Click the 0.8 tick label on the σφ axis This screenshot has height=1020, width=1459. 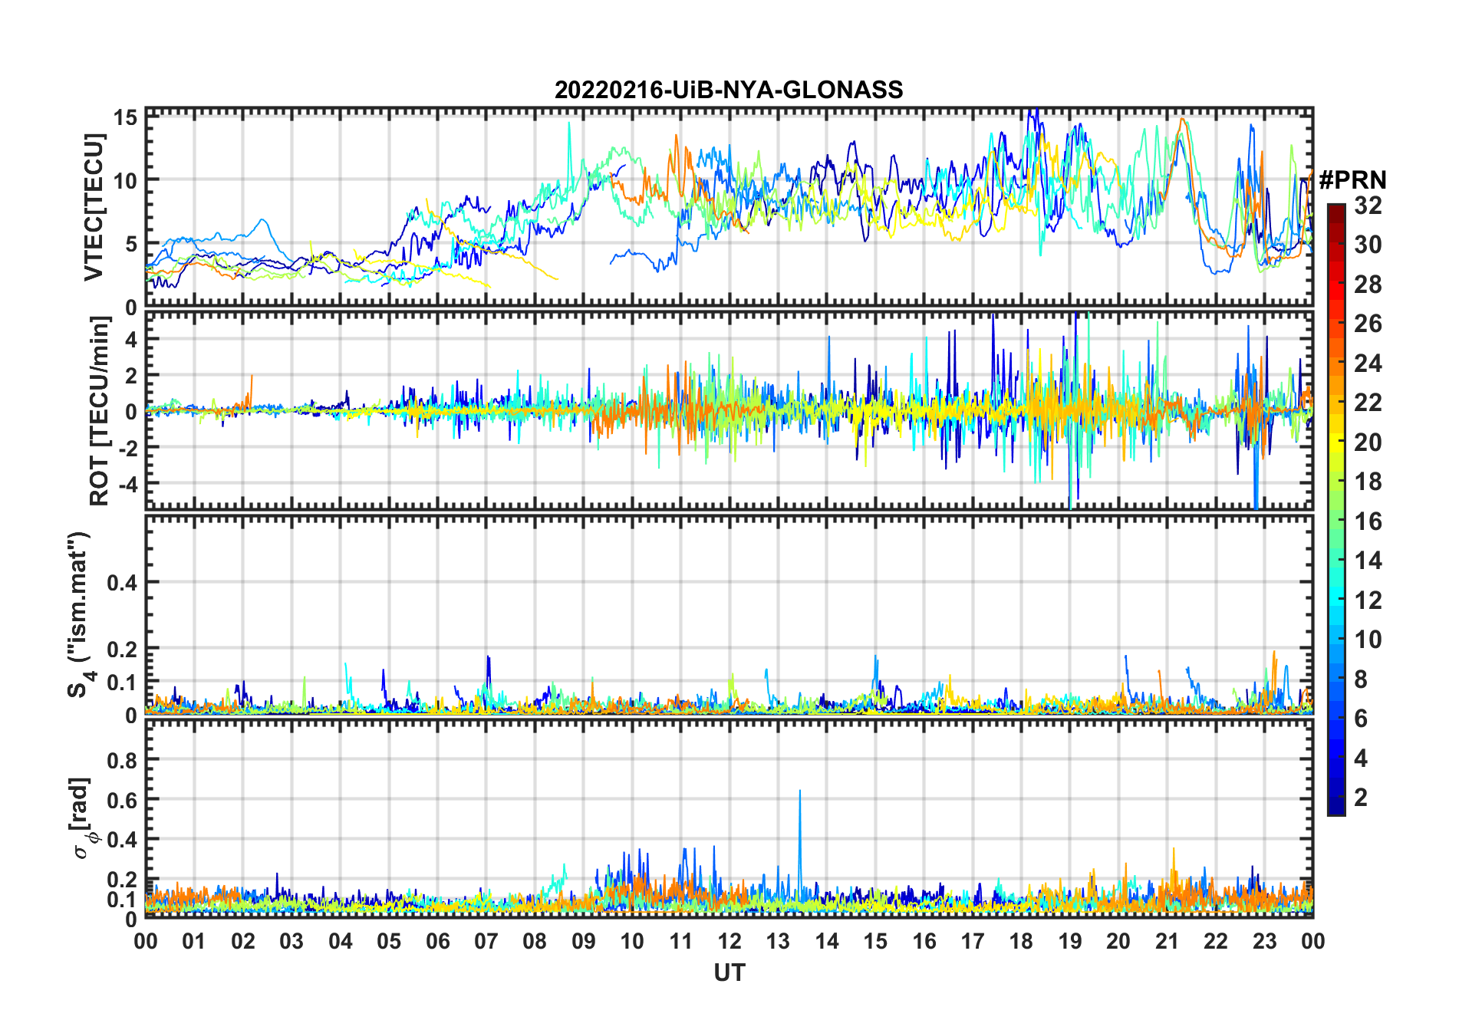click(123, 760)
